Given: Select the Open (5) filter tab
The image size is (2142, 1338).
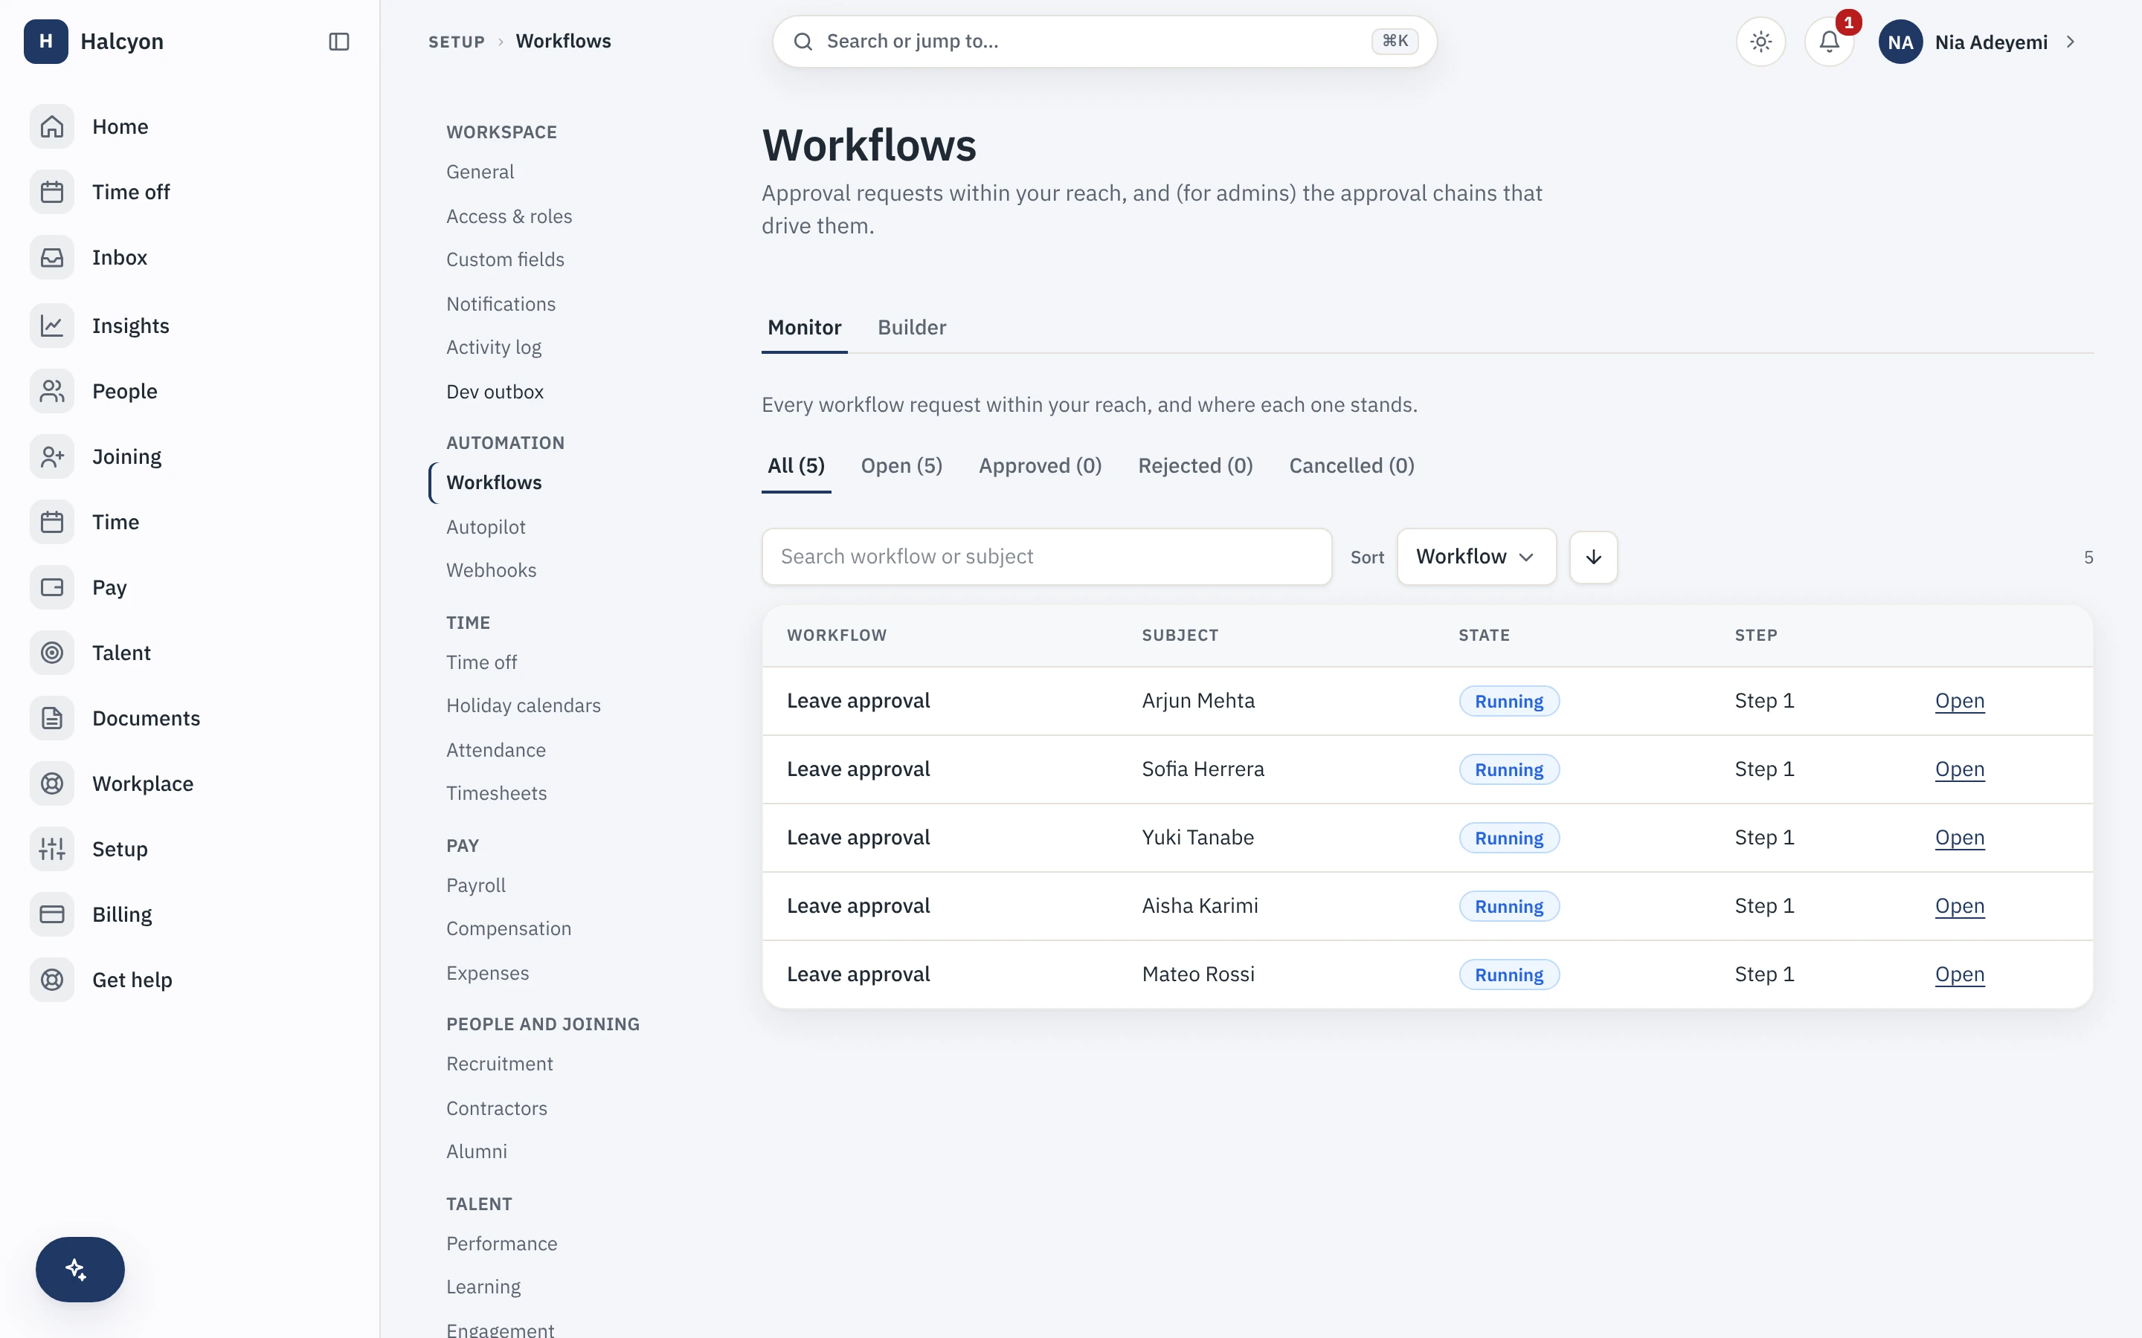Looking at the screenshot, I should click(x=901, y=466).
